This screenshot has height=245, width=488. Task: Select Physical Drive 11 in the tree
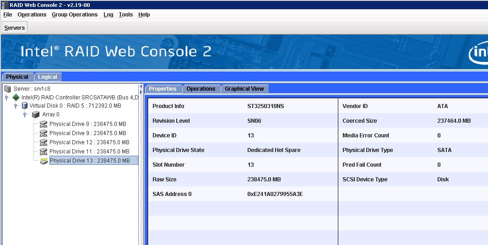pos(89,152)
